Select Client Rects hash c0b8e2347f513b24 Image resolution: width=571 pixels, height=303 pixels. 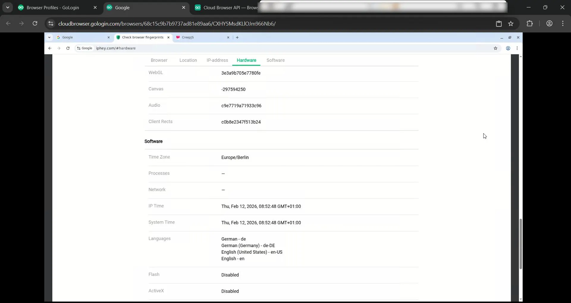point(241,122)
